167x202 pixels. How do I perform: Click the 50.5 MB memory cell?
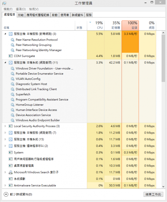click(x=113, y=185)
